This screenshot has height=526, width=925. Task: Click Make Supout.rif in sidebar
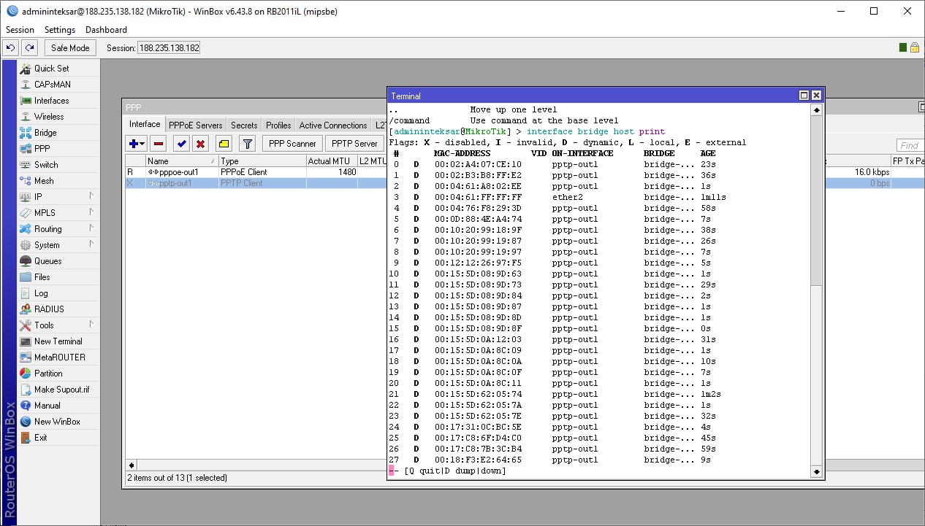pyautogui.click(x=58, y=390)
